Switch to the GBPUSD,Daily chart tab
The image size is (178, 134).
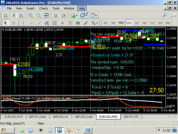84,117
